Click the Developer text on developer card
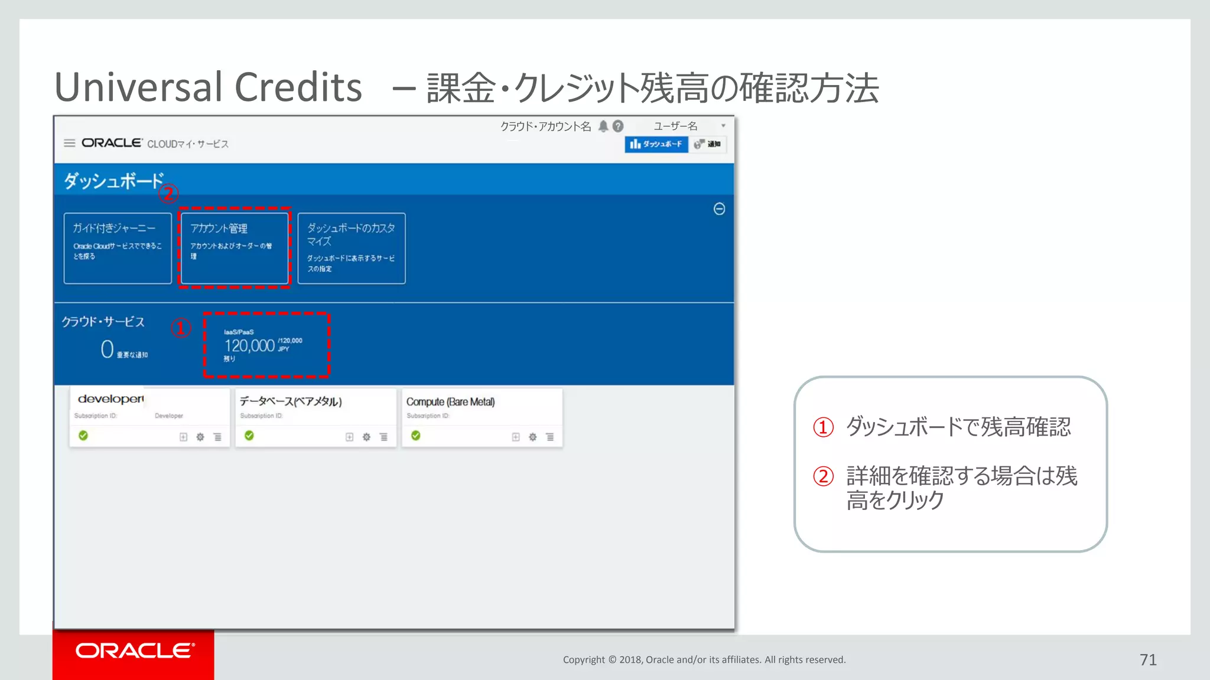The height and width of the screenshot is (680, 1210). (x=169, y=416)
